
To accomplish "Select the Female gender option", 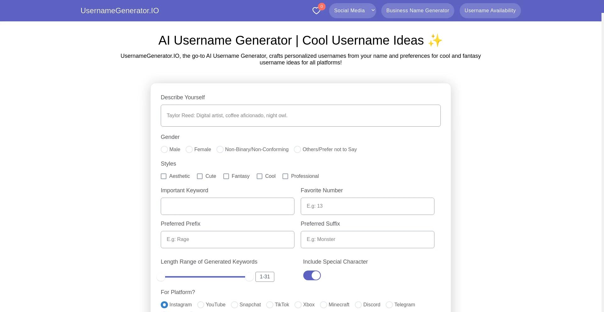I will (189, 150).
